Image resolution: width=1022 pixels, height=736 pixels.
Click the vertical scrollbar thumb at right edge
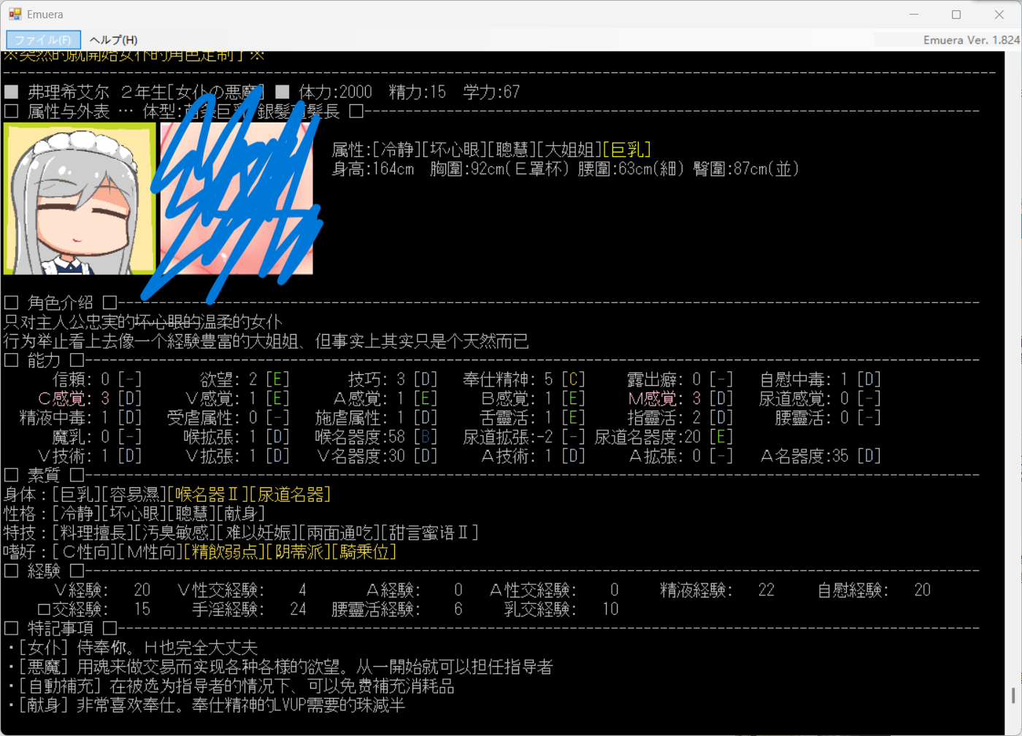(1013, 696)
